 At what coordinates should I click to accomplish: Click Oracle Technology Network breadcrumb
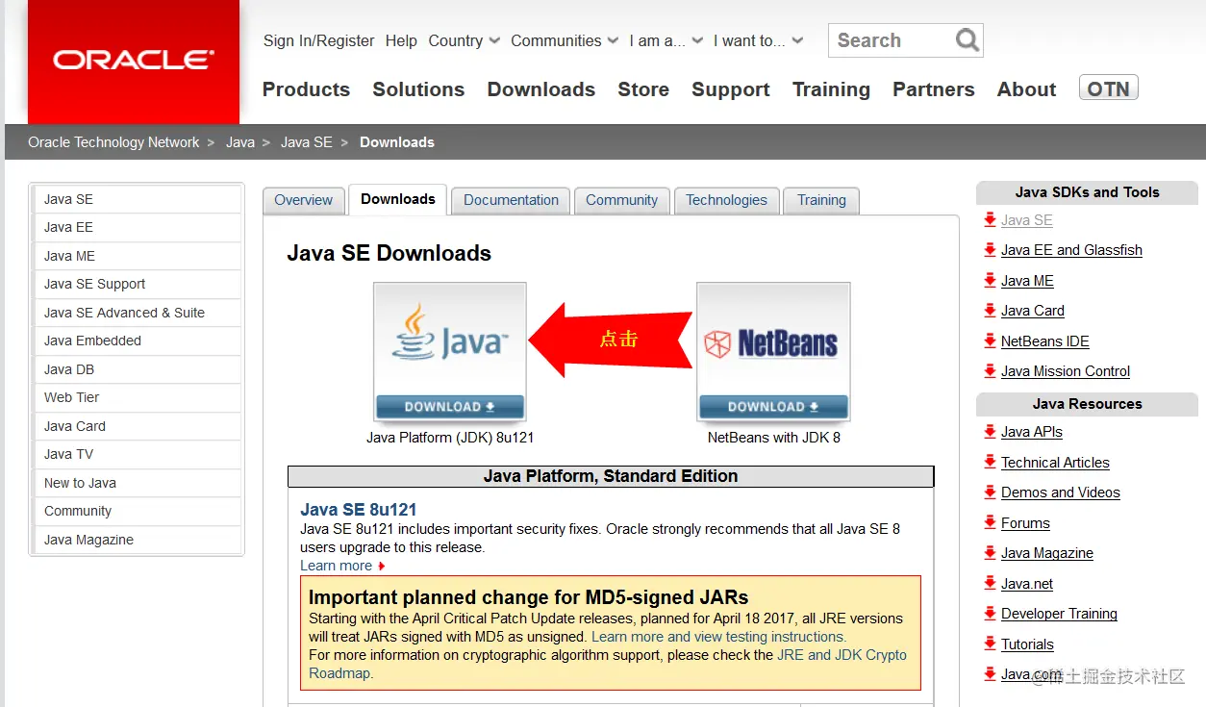[x=113, y=142]
